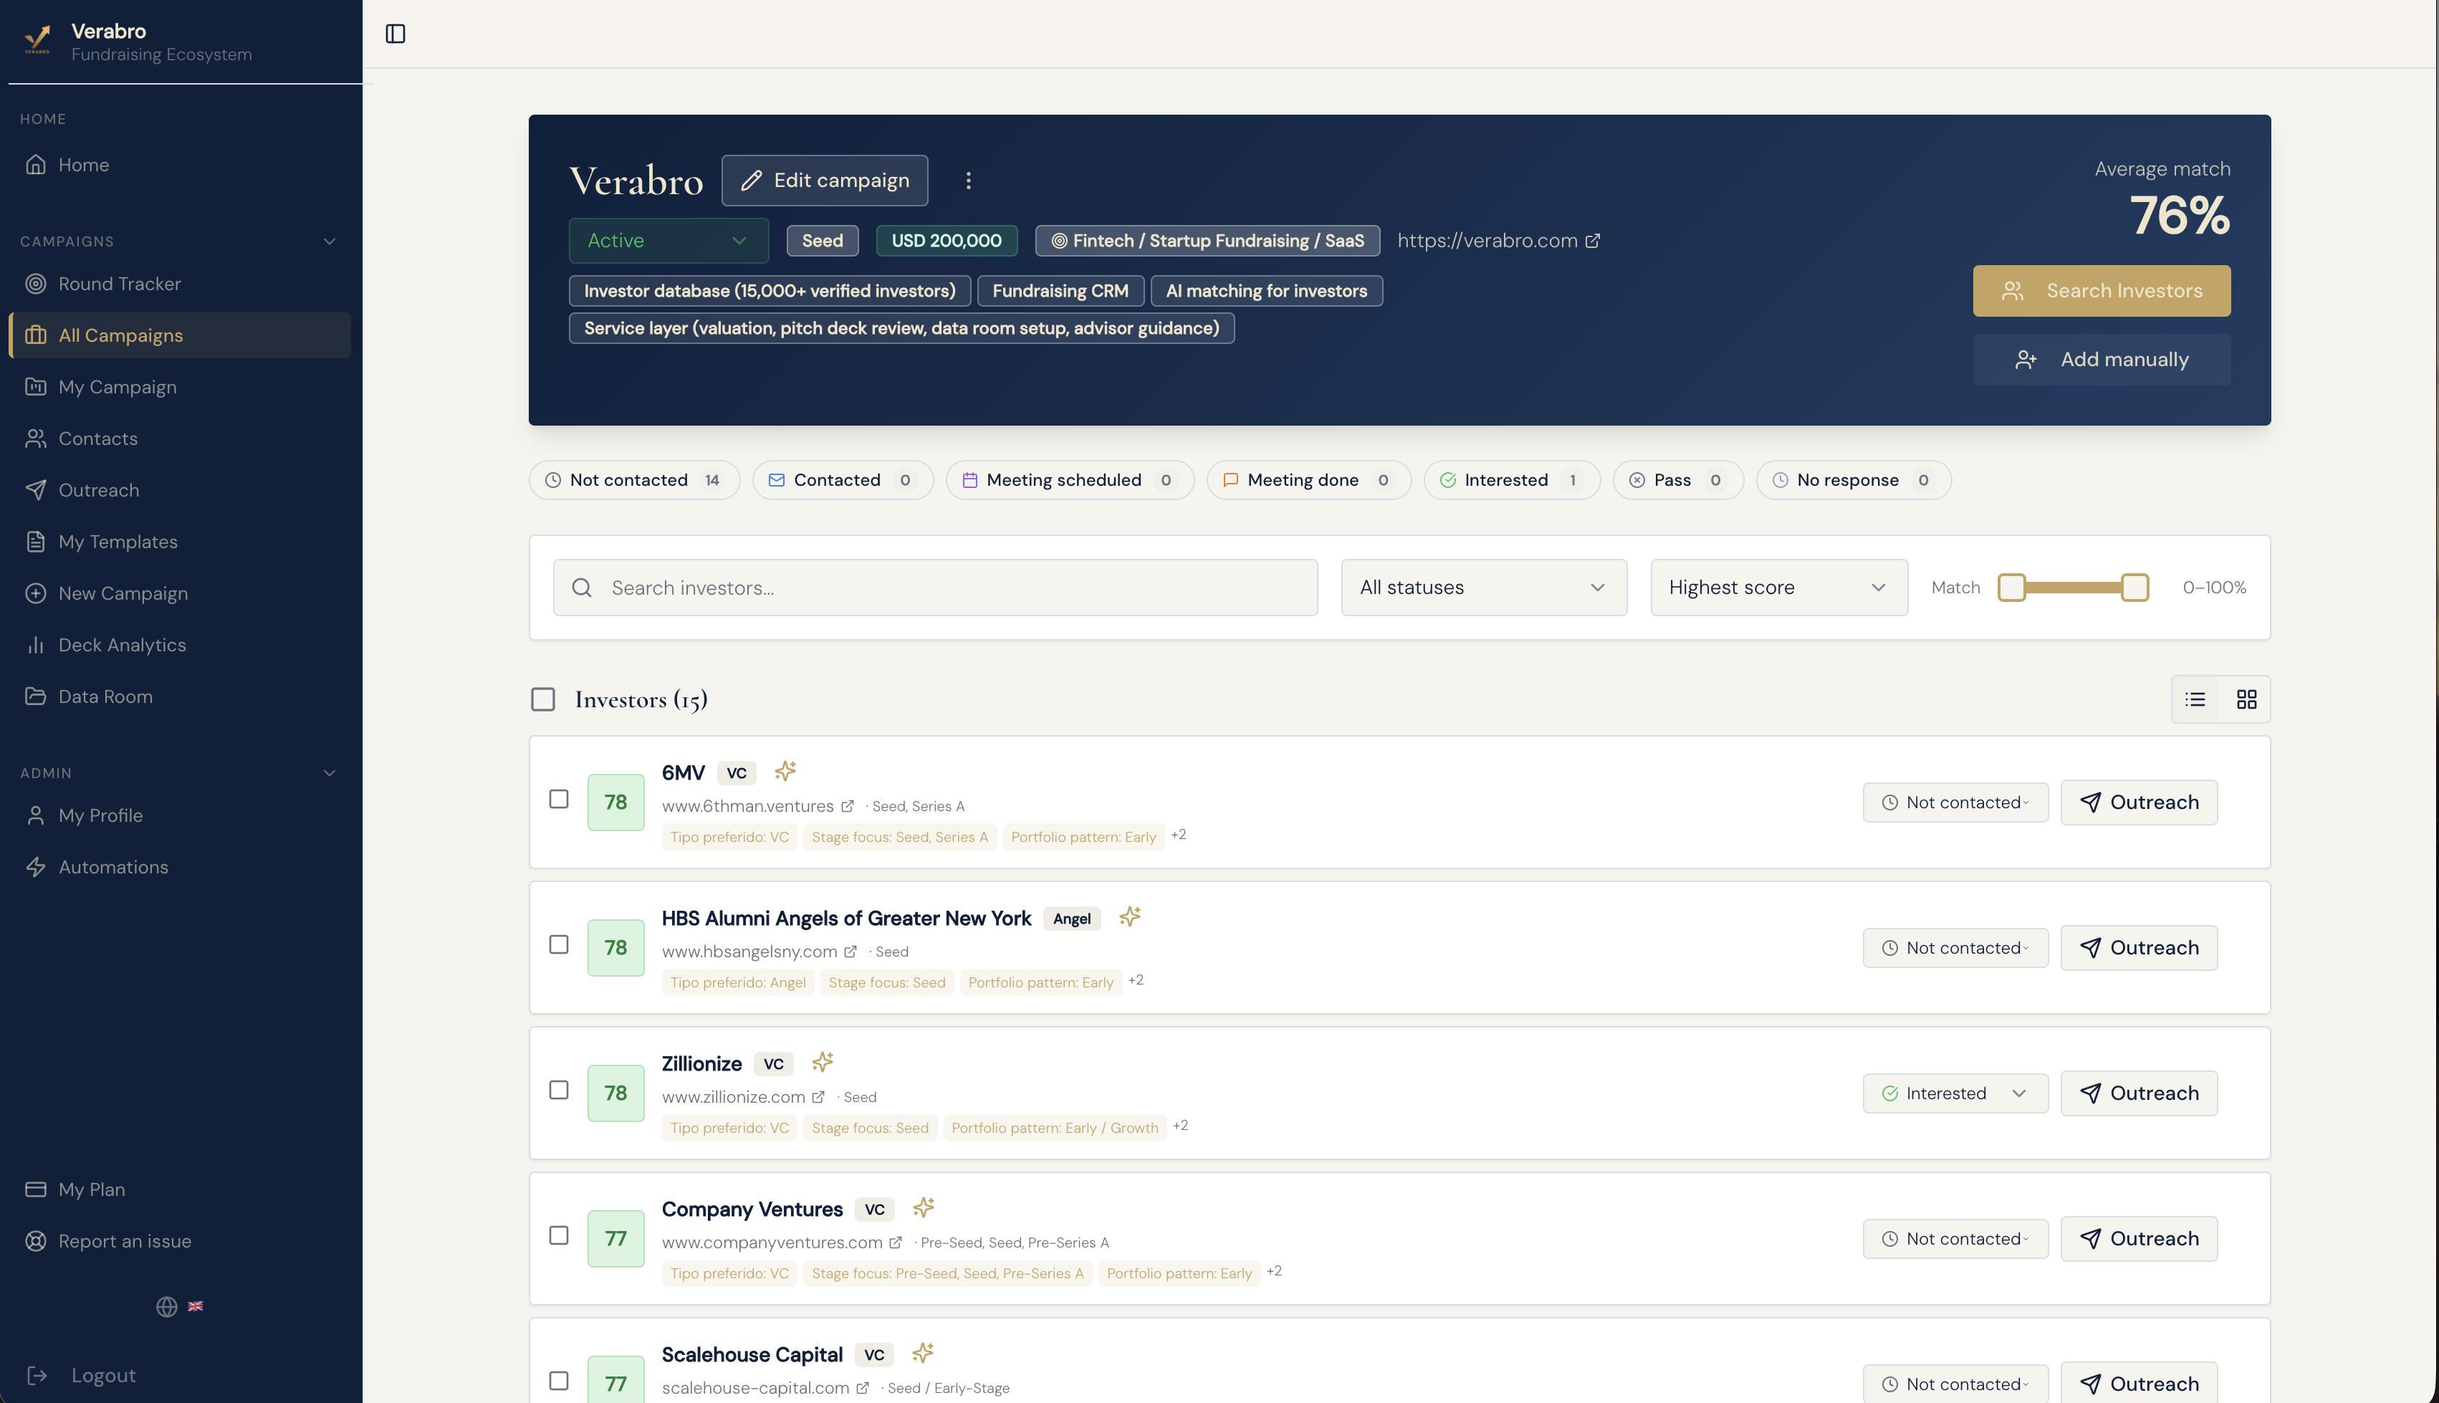Open Report an issue
2439x1403 pixels.
point(179,1241)
